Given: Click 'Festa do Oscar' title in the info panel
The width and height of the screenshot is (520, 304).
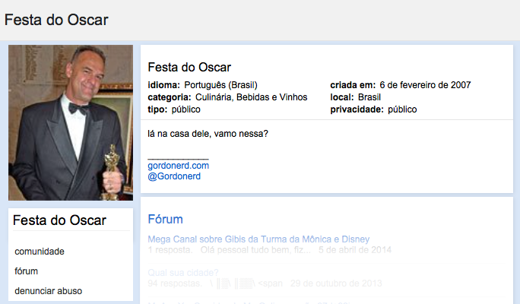Looking at the screenshot, I should pyautogui.click(x=189, y=68).
